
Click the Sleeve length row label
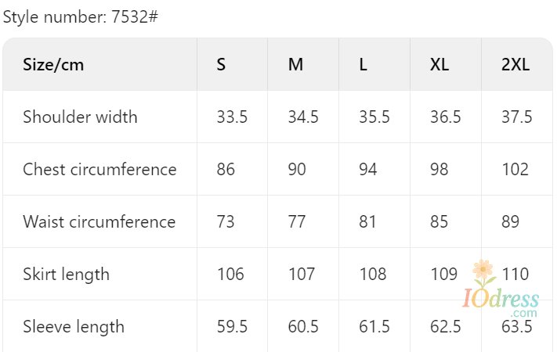click(74, 327)
